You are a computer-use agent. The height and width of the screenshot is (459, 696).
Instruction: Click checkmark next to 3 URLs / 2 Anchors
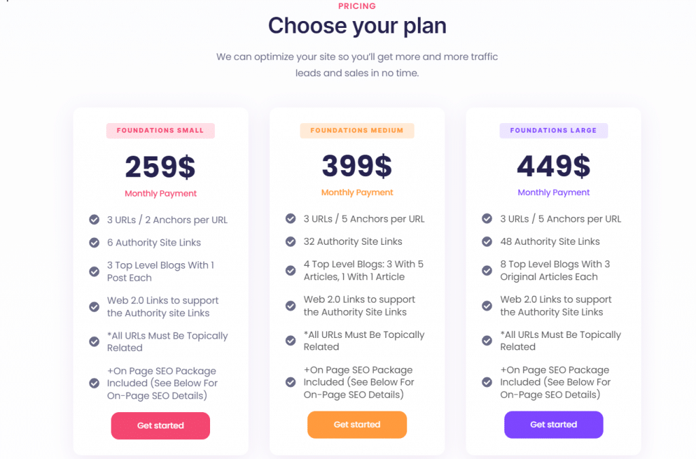tap(94, 220)
